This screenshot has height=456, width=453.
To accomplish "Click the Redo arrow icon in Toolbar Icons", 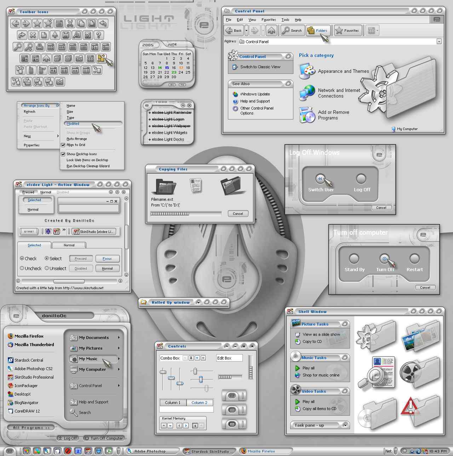I will (22, 35).
